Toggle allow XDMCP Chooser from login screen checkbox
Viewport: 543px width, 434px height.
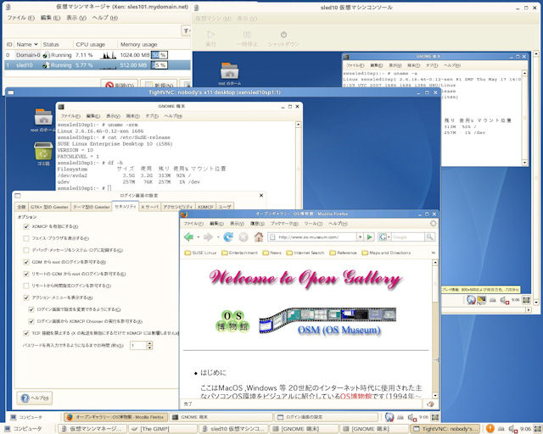pyautogui.click(x=31, y=321)
